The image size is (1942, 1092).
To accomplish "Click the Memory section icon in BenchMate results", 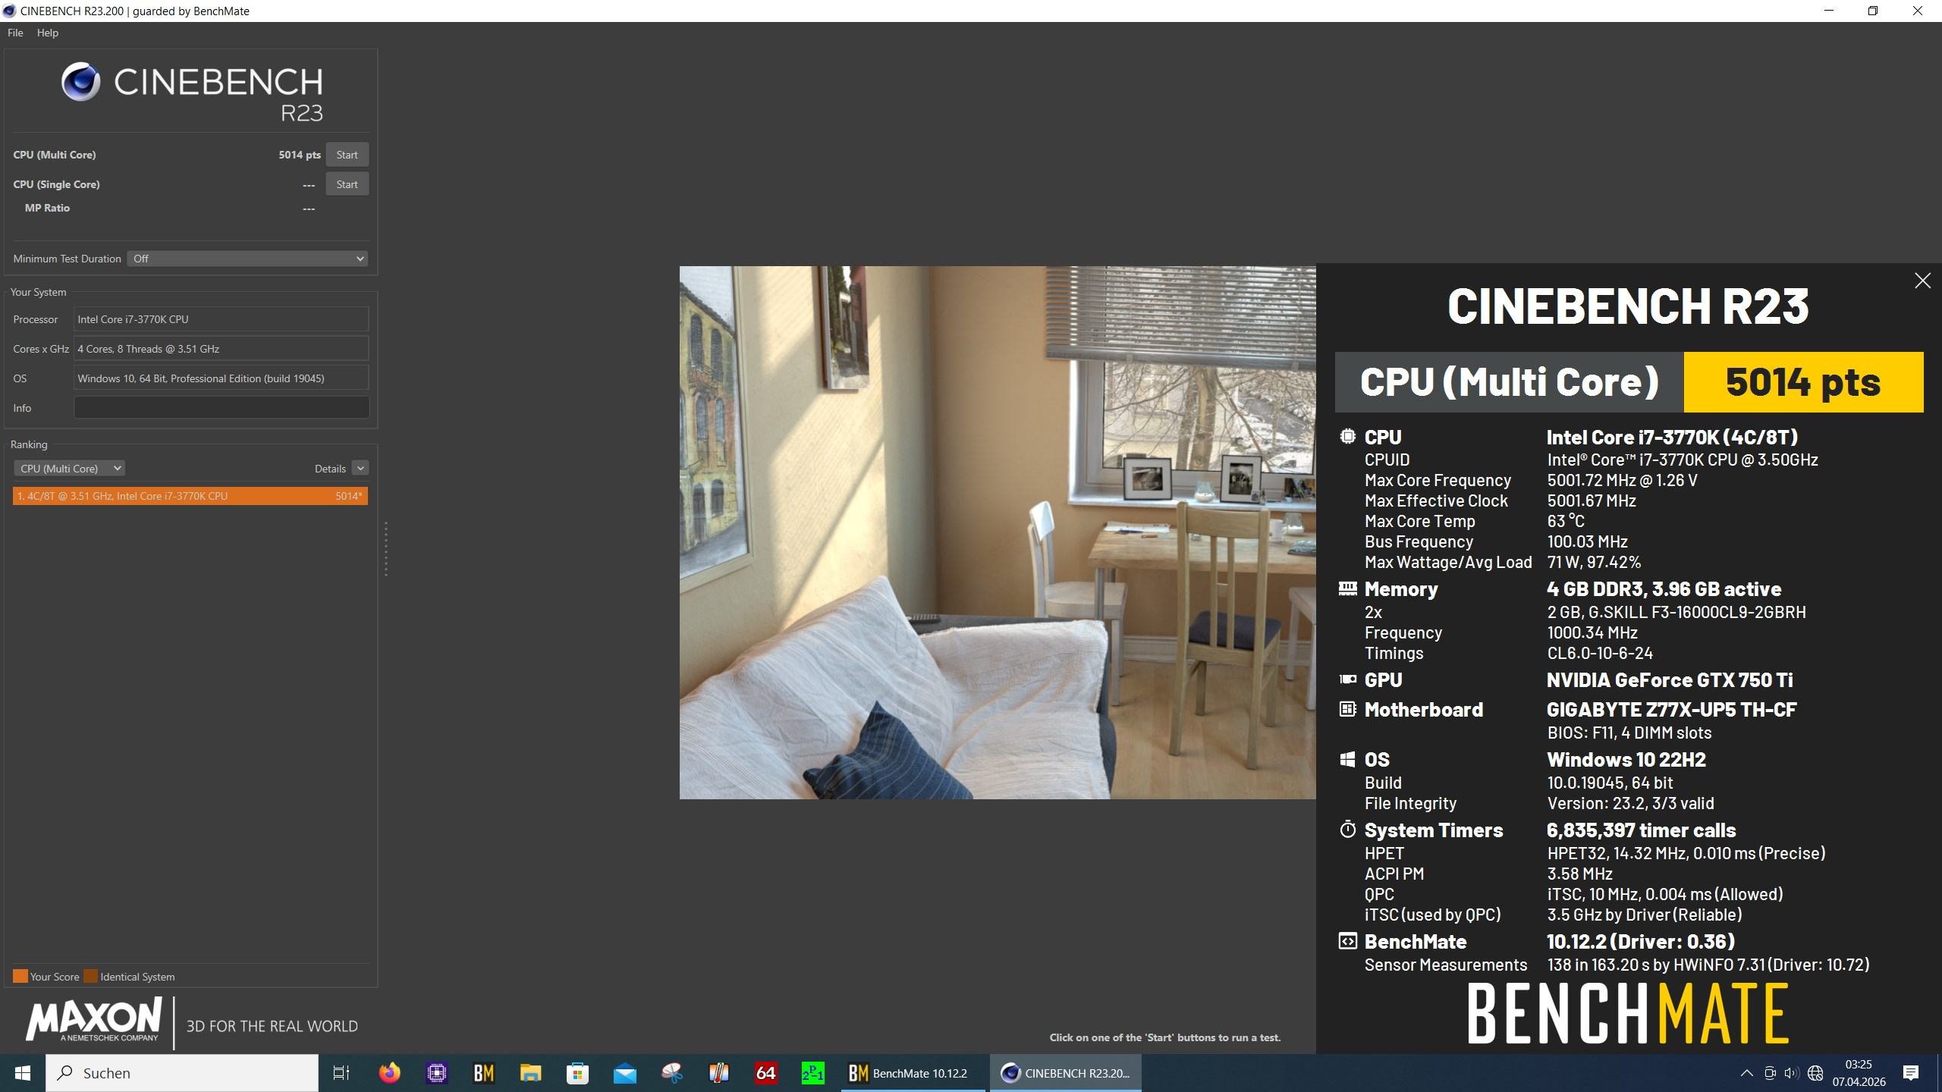I will (1348, 588).
